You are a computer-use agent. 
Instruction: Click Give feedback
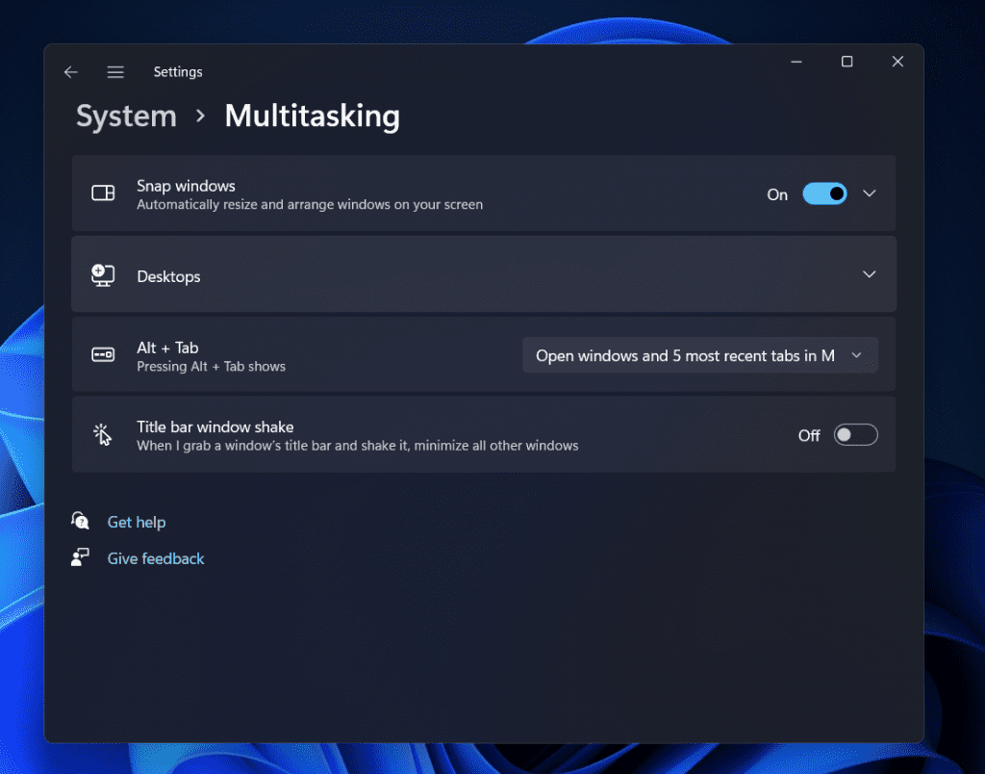(x=155, y=557)
